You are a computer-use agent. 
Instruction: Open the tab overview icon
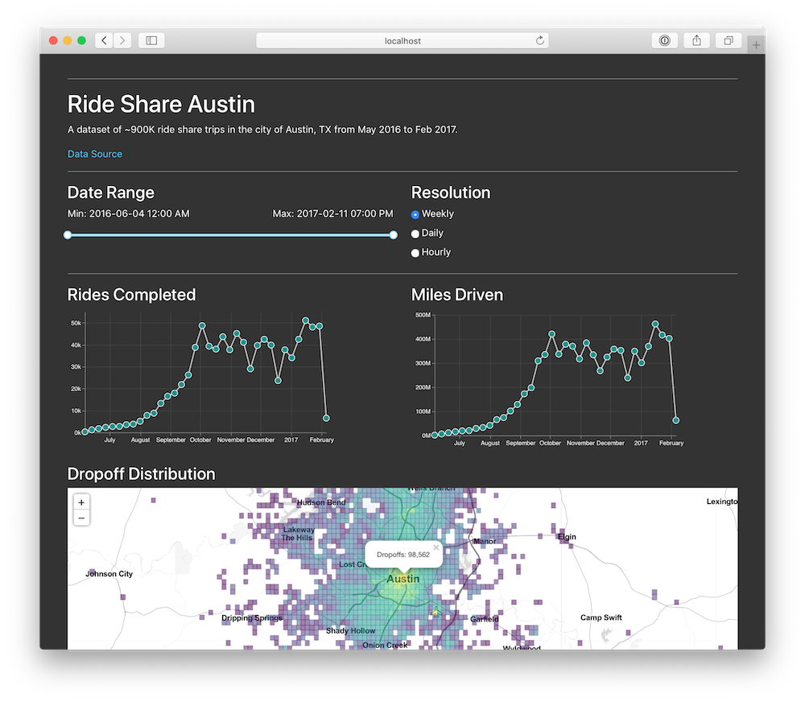click(x=727, y=40)
